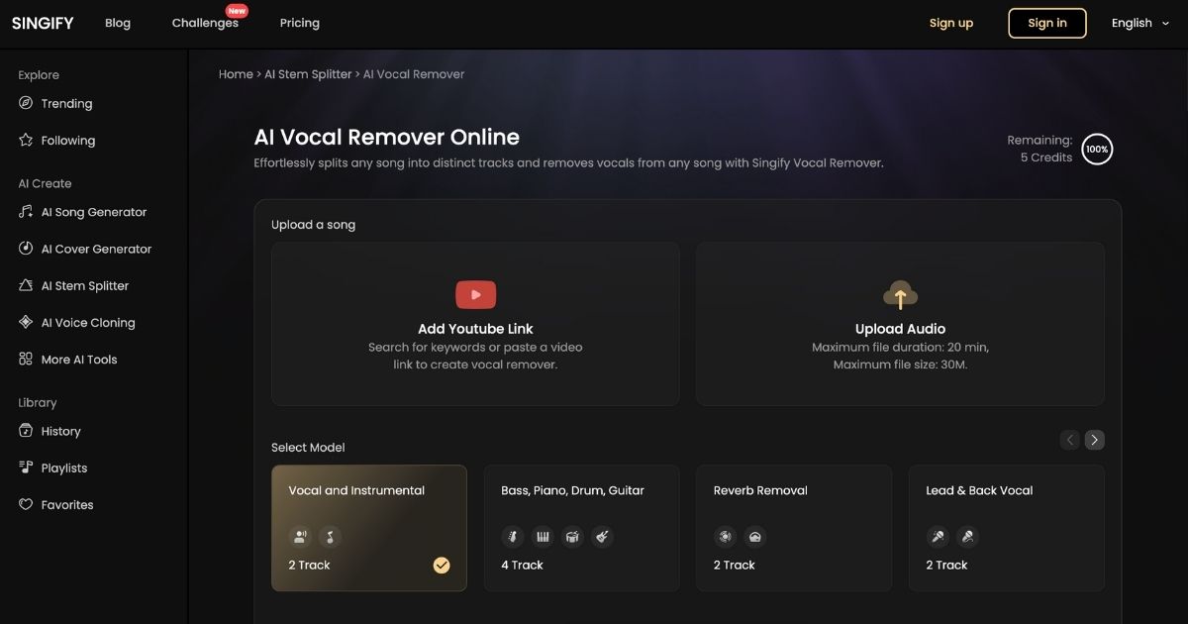Click the Sign up link
Image resolution: width=1188 pixels, height=624 pixels.
pos(951,23)
